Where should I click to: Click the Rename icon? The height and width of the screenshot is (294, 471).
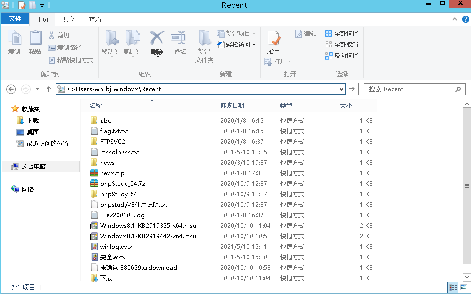tap(178, 38)
